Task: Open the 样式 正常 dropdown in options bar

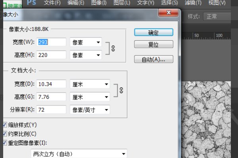Action: pyautogui.click(x=217, y=17)
